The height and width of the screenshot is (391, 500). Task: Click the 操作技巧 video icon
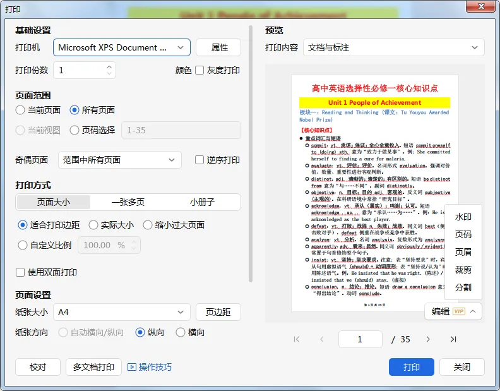[x=132, y=367]
